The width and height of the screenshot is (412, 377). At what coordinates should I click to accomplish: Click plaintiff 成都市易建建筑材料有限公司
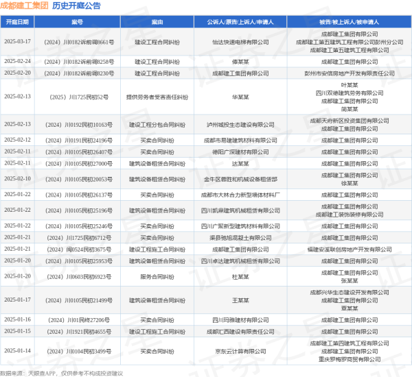pos(240,141)
